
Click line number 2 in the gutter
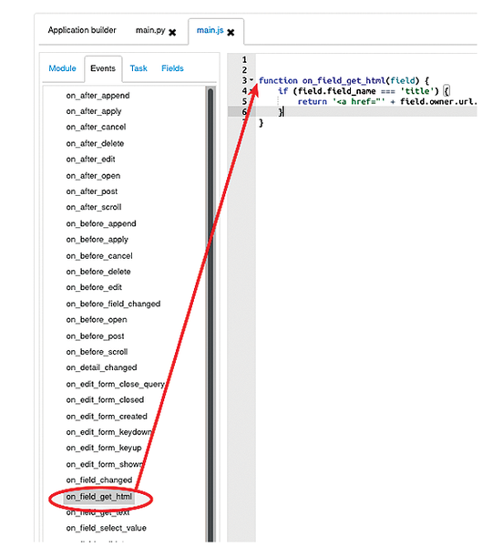pyautogui.click(x=244, y=70)
